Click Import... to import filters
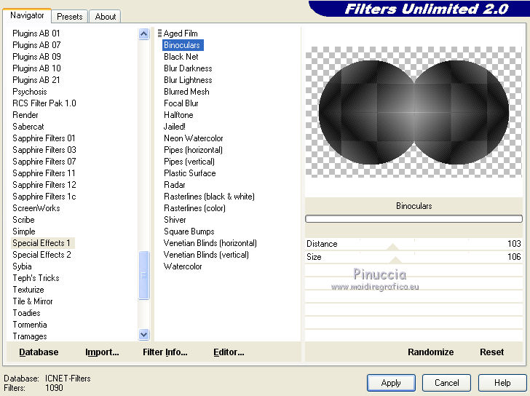530x396 pixels. (x=102, y=352)
